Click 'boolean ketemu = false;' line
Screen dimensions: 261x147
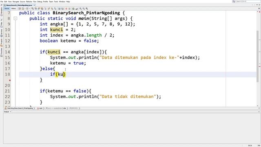click(x=69, y=41)
